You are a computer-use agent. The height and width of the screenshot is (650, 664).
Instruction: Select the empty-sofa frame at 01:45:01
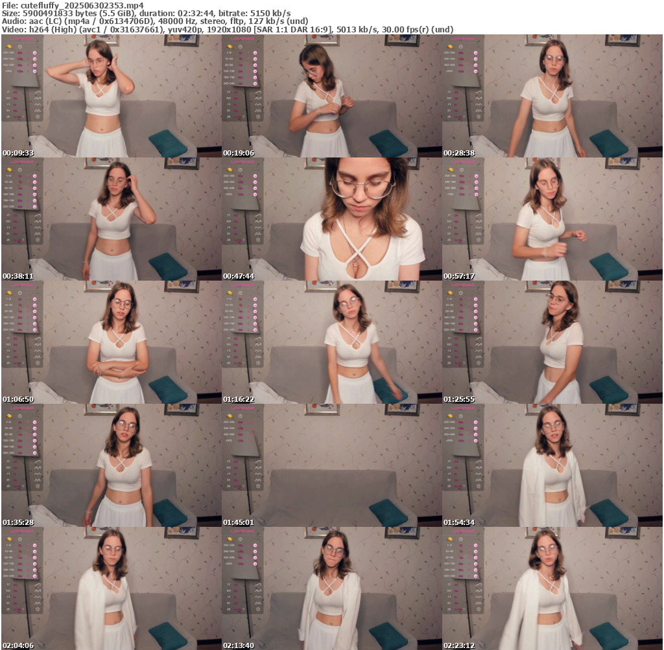(x=331, y=465)
